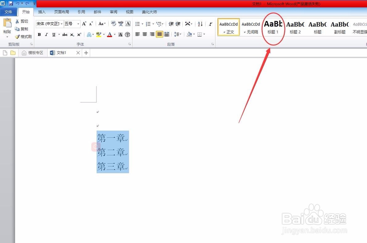Click the Paste clipboard icon
This screenshot has width=367, height=243.
click(7, 23)
